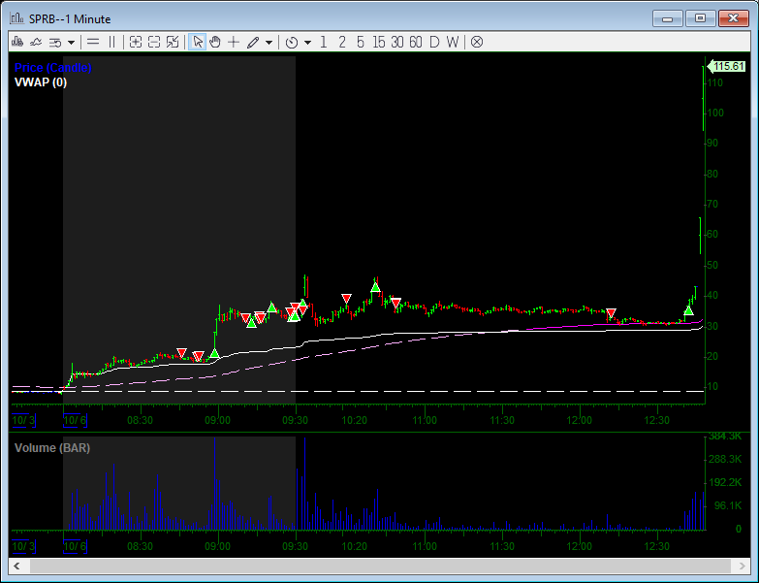
Task: Click the last green buy marker near 12:40
Action: (x=688, y=310)
